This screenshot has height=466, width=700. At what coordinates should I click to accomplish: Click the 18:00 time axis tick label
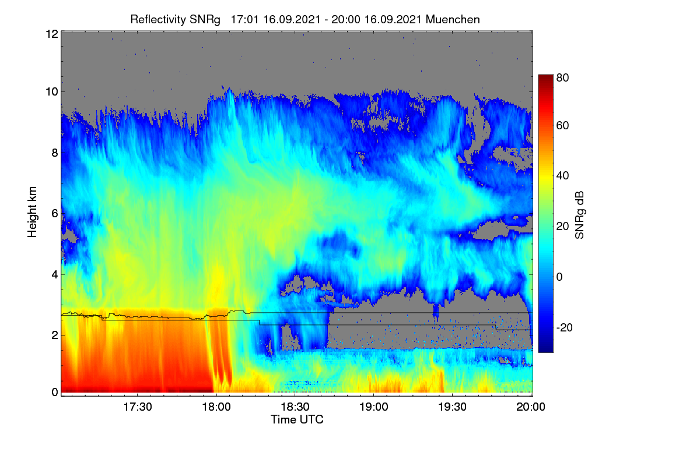click(216, 407)
